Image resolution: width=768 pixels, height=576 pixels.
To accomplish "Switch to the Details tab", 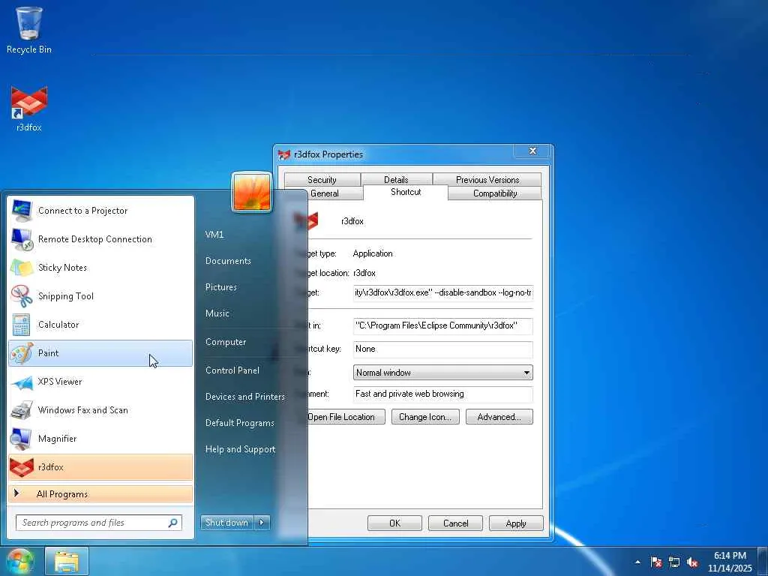I will click(396, 180).
